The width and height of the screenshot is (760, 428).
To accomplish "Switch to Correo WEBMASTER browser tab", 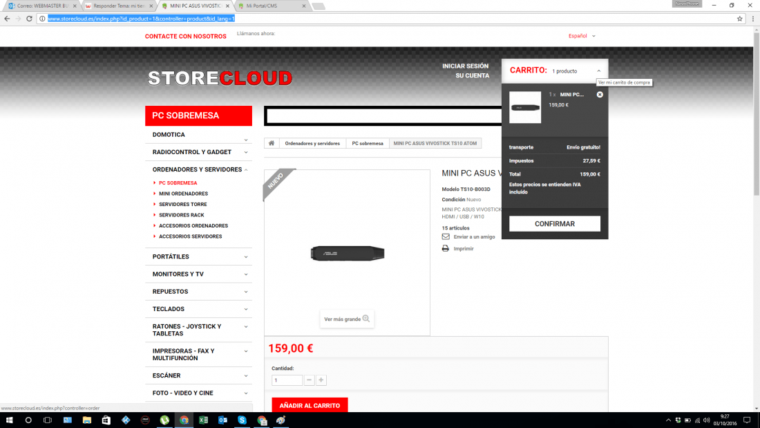I will click(41, 6).
